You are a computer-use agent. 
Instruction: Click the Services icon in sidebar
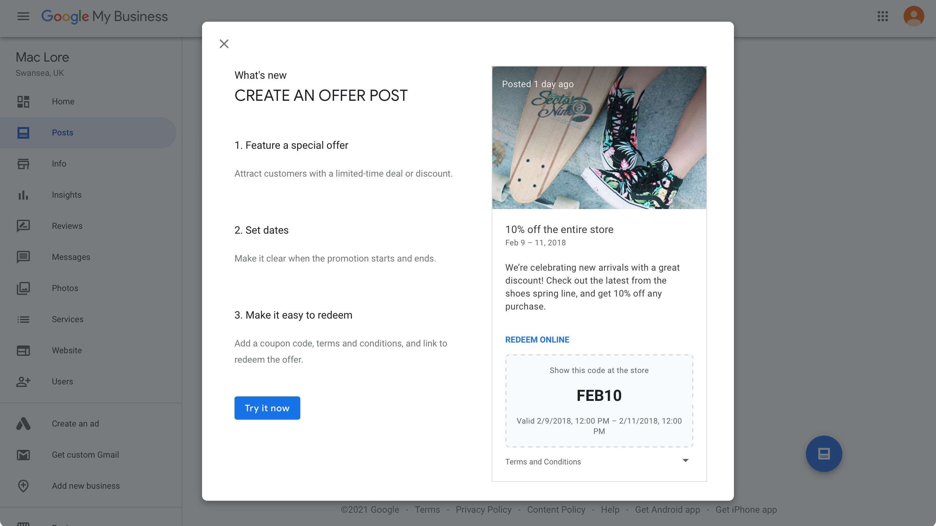[x=23, y=319]
